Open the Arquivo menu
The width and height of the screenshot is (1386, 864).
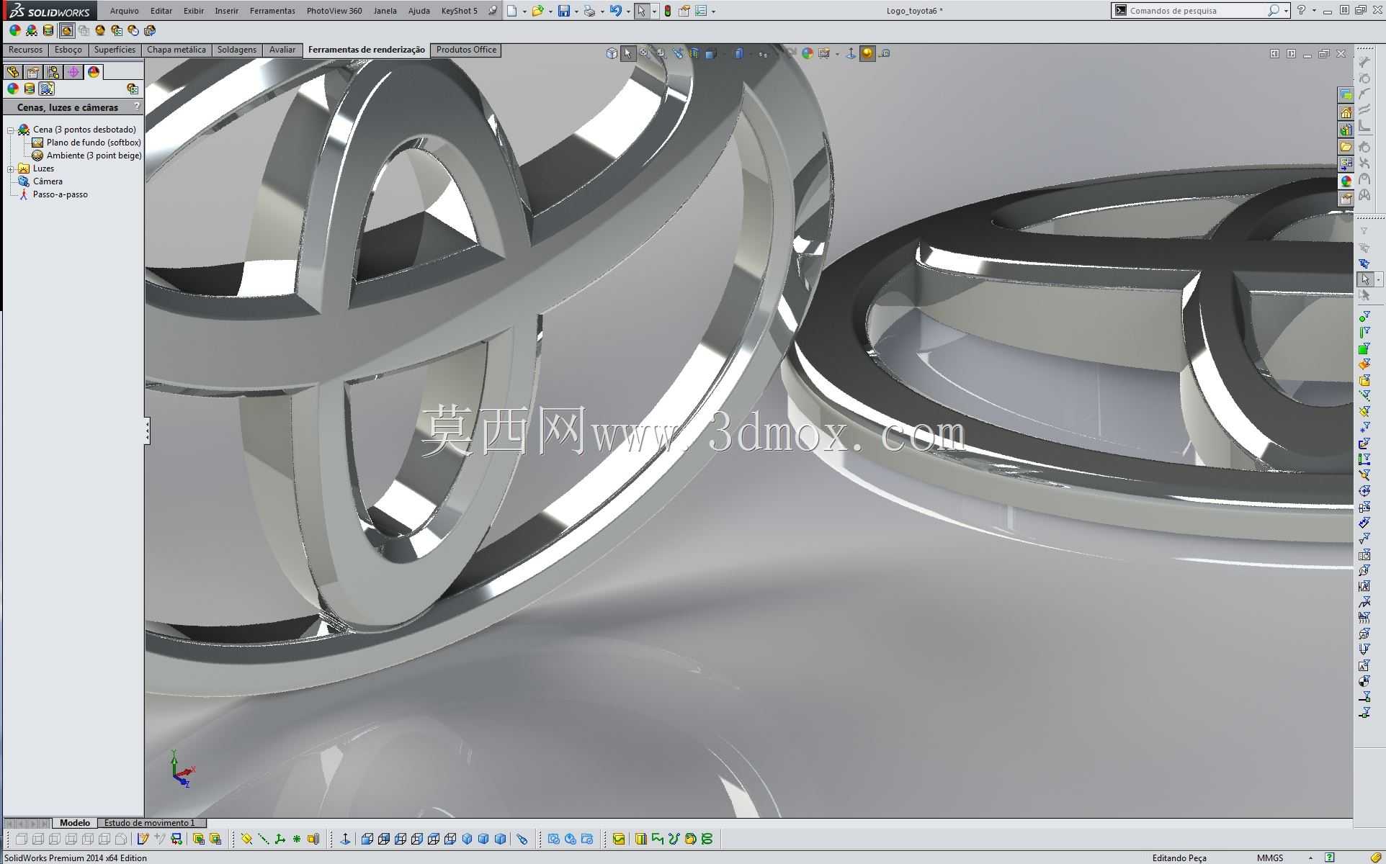click(x=124, y=11)
